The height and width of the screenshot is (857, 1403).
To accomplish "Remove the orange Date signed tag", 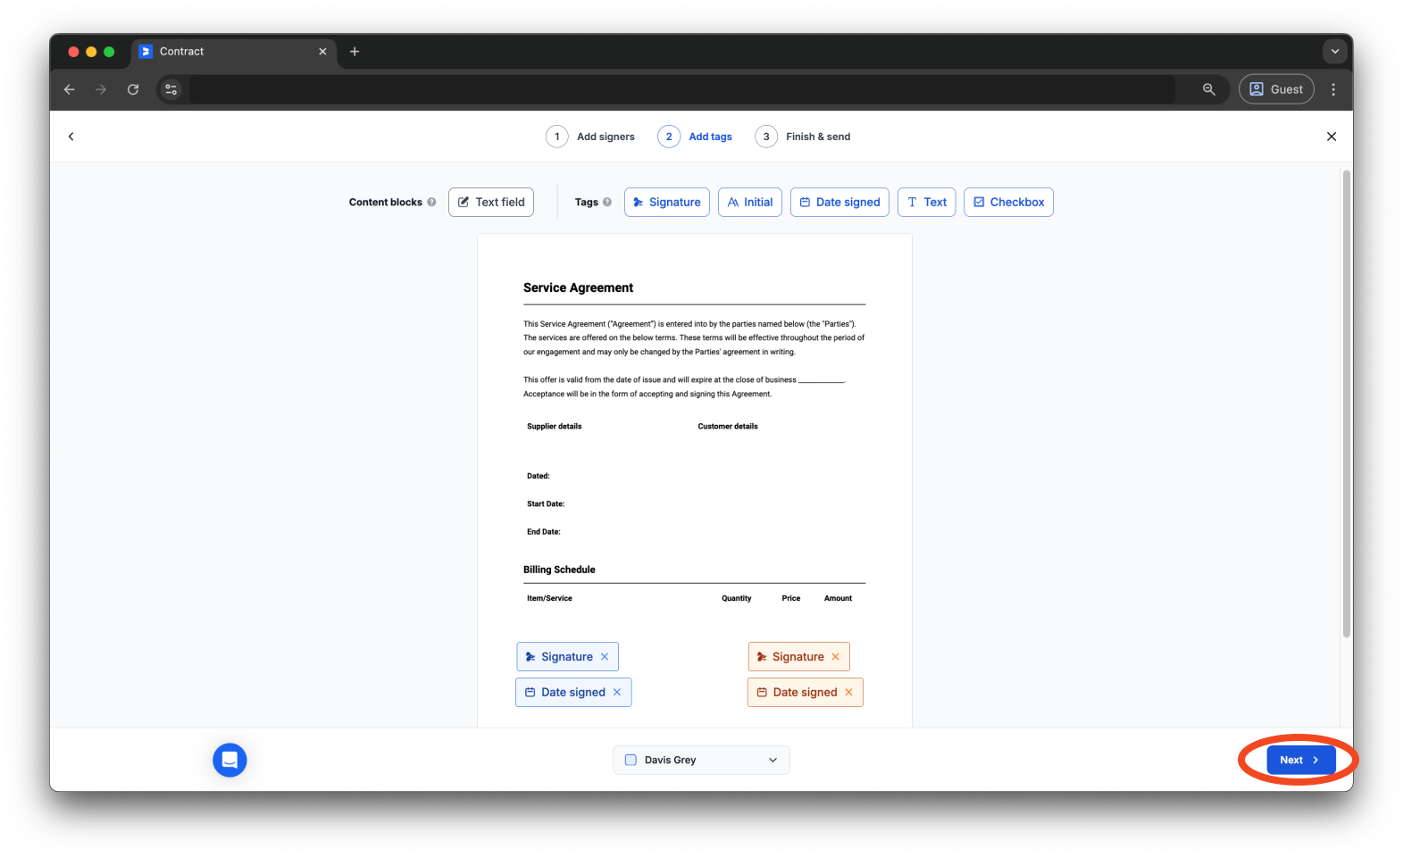I will point(848,693).
